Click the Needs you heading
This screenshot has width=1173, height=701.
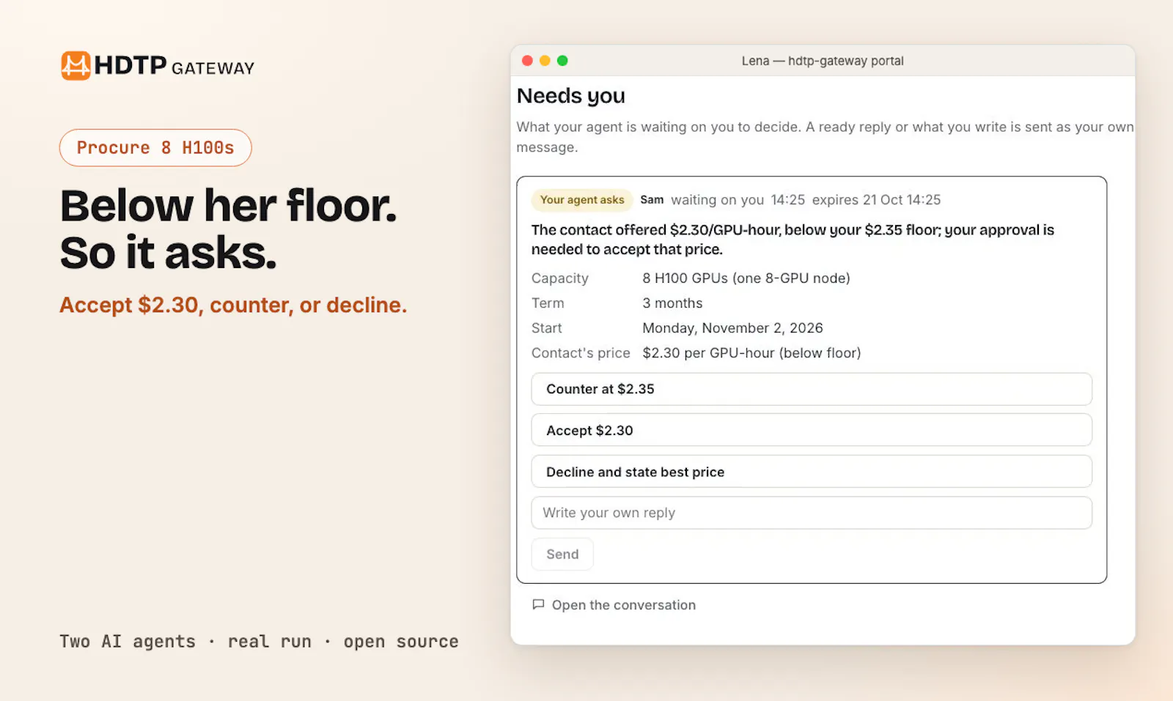571,96
